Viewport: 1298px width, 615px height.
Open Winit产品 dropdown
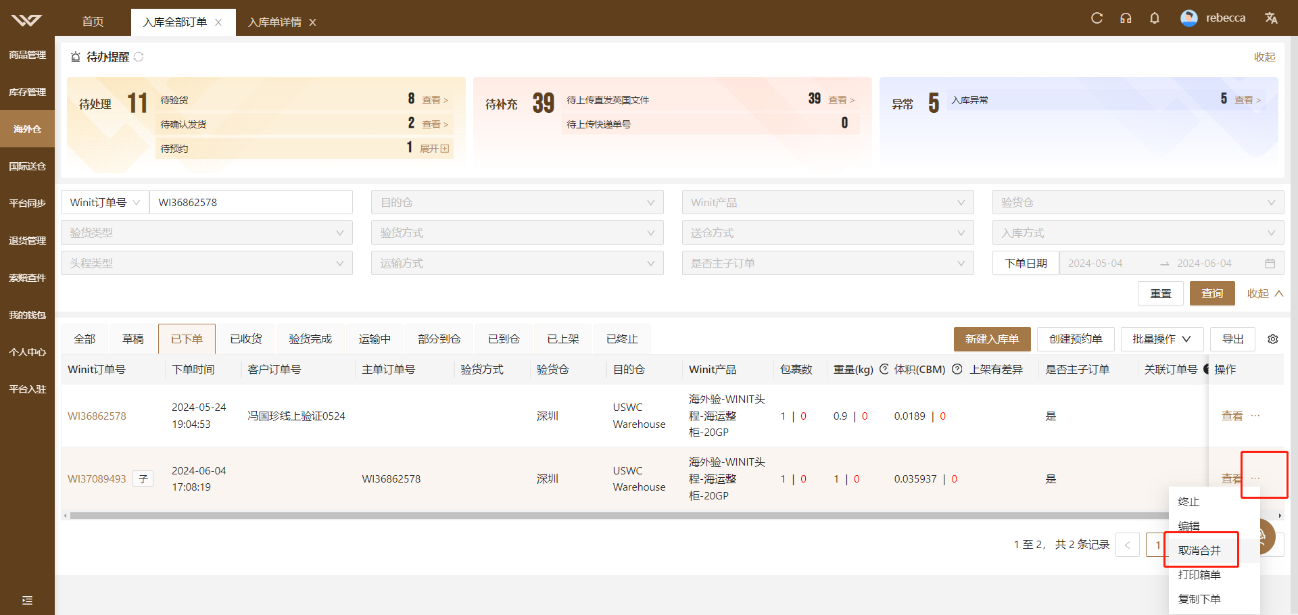tap(827, 202)
